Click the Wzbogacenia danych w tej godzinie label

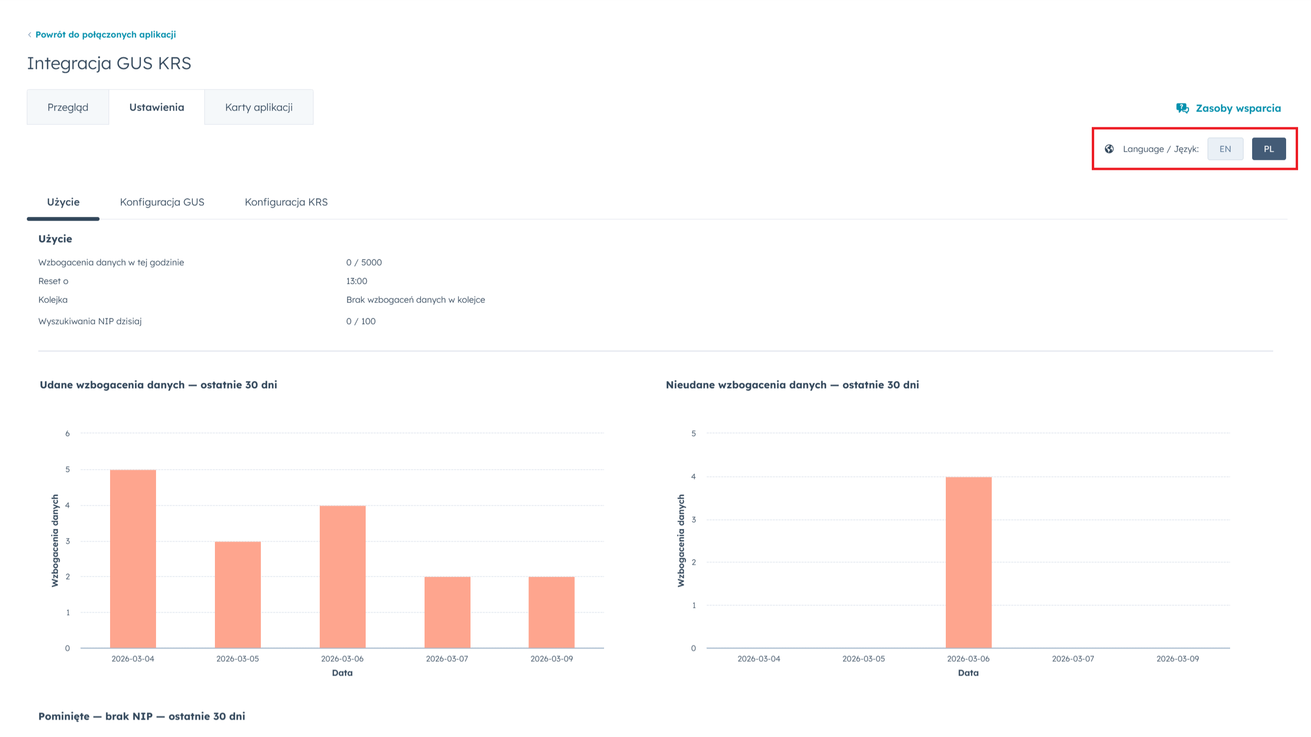click(x=111, y=263)
